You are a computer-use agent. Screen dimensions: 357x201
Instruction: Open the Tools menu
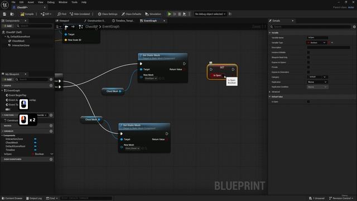coord(74,2)
